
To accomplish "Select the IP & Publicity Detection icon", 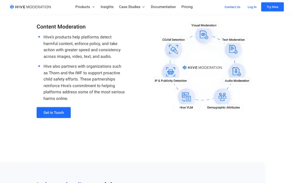I will pyautogui.click(x=170, y=72).
